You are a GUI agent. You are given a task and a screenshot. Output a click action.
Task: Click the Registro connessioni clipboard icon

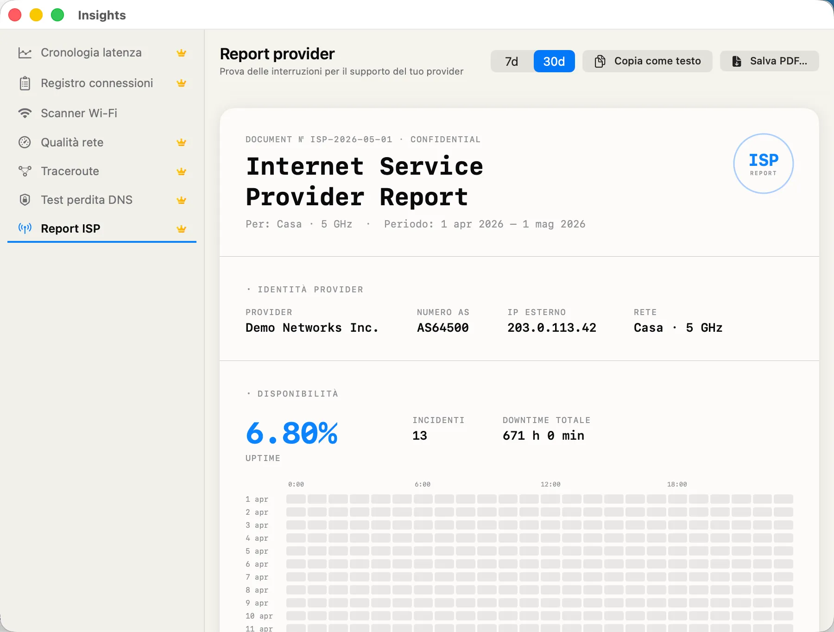point(25,83)
